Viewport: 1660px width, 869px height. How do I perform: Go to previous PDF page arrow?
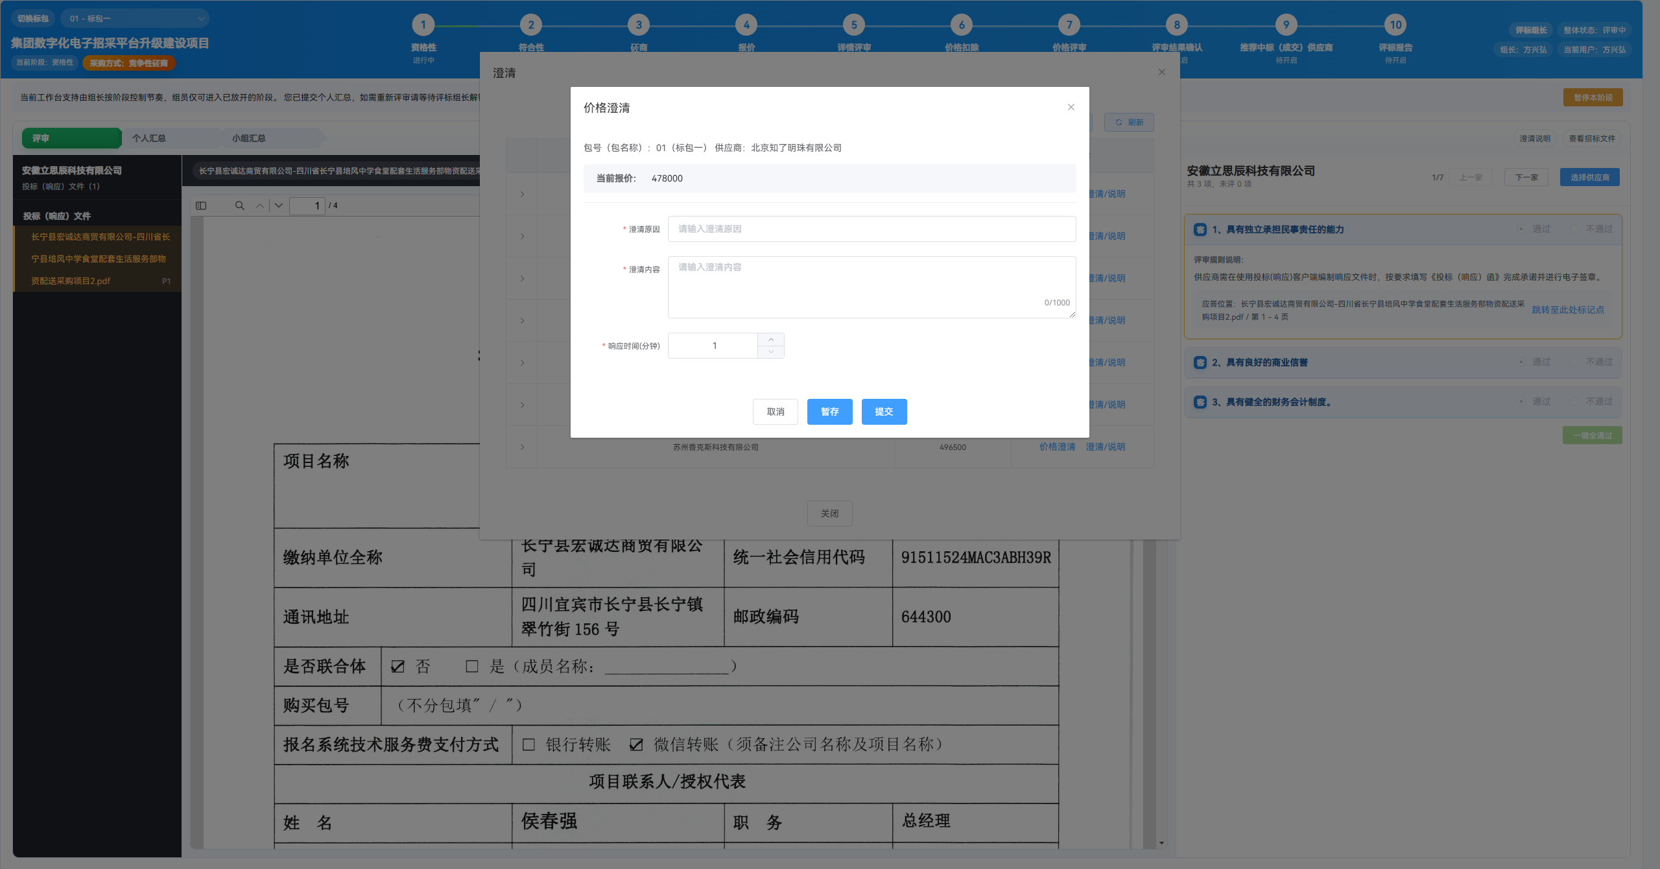[x=260, y=206]
